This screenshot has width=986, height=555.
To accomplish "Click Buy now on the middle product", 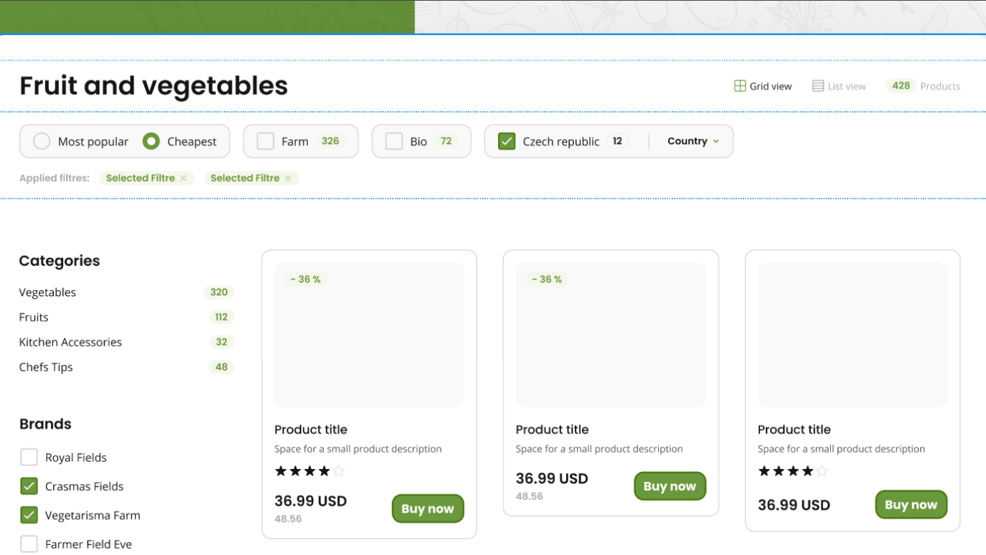I will coord(670,485).
